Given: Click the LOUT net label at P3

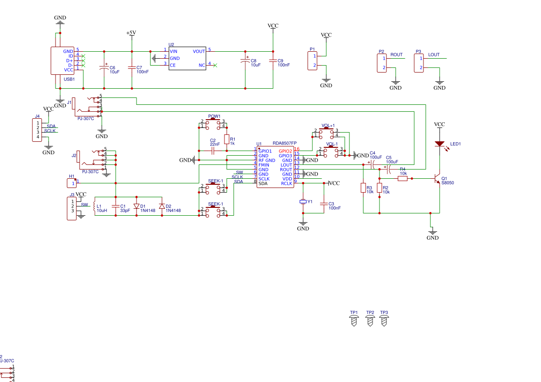Looking at the screenshot, I should click(434, 55).
